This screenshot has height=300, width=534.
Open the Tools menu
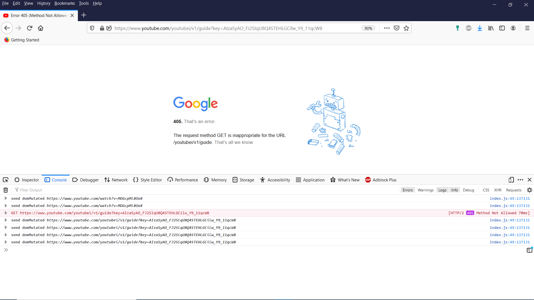click(84, 3)
